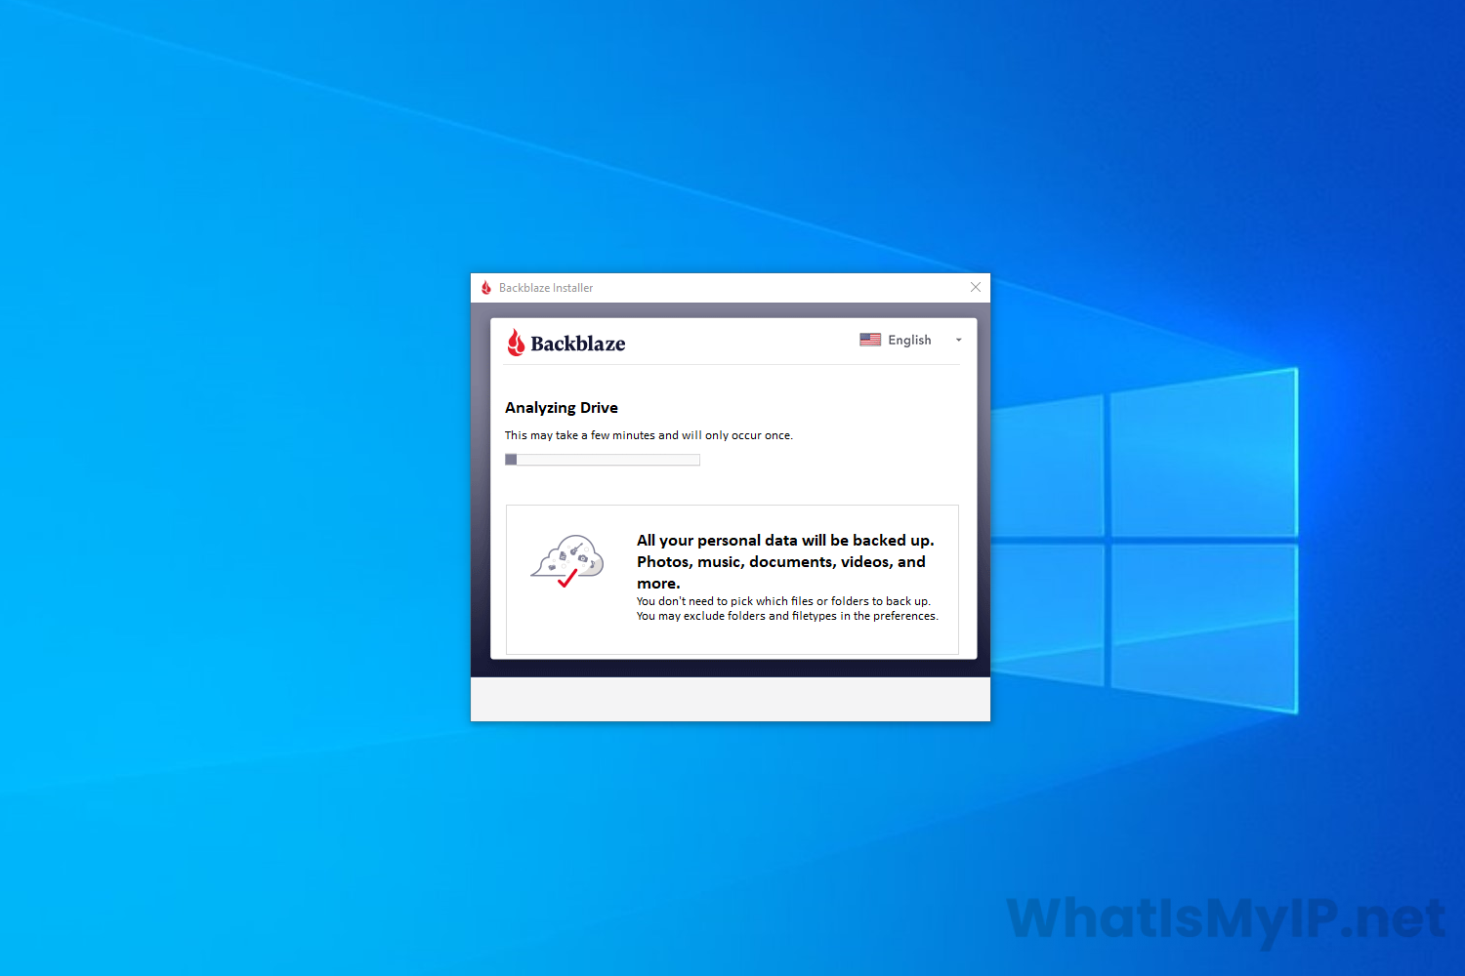Click 'You may exclude folders and filetypes' line
Viewport: 1465px width, 976px height.
787,616
